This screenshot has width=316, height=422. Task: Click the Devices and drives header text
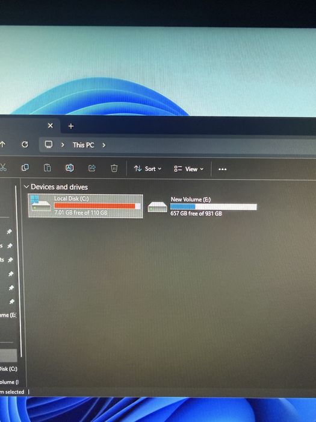(60, 187)
